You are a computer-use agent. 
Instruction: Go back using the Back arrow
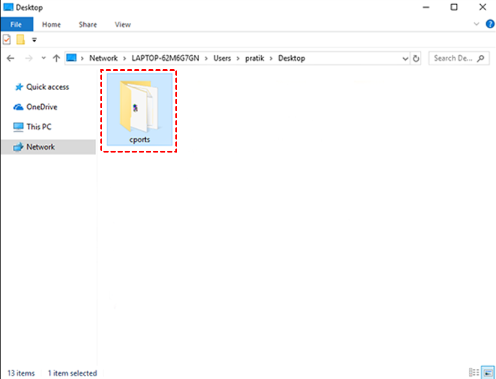pos(11,58)
